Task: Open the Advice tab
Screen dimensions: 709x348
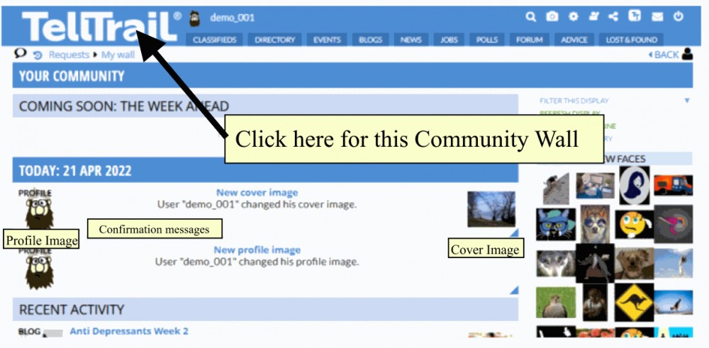Action: 574,40
